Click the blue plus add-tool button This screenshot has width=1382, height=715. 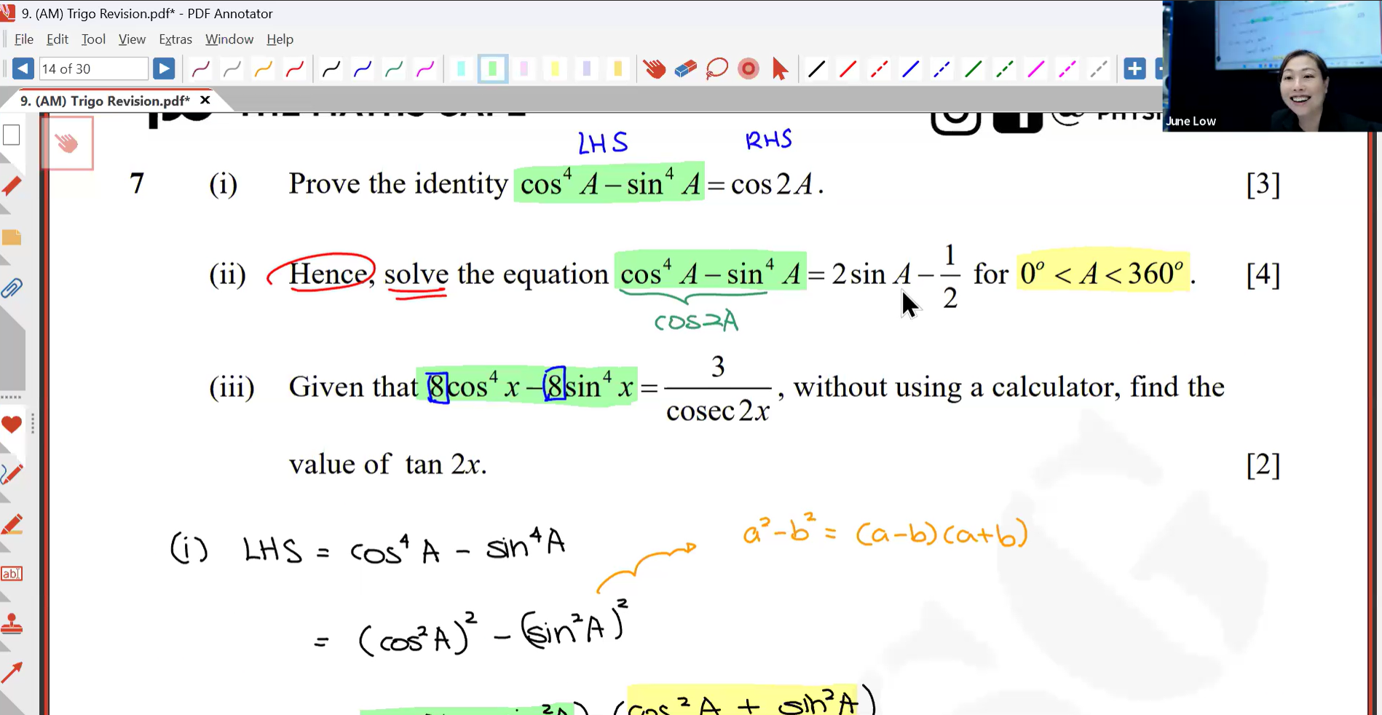click(1134, 69)
